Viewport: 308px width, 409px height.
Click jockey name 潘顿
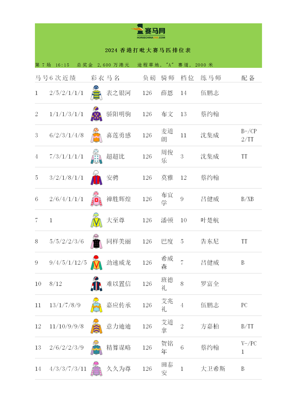pos(168,221)
